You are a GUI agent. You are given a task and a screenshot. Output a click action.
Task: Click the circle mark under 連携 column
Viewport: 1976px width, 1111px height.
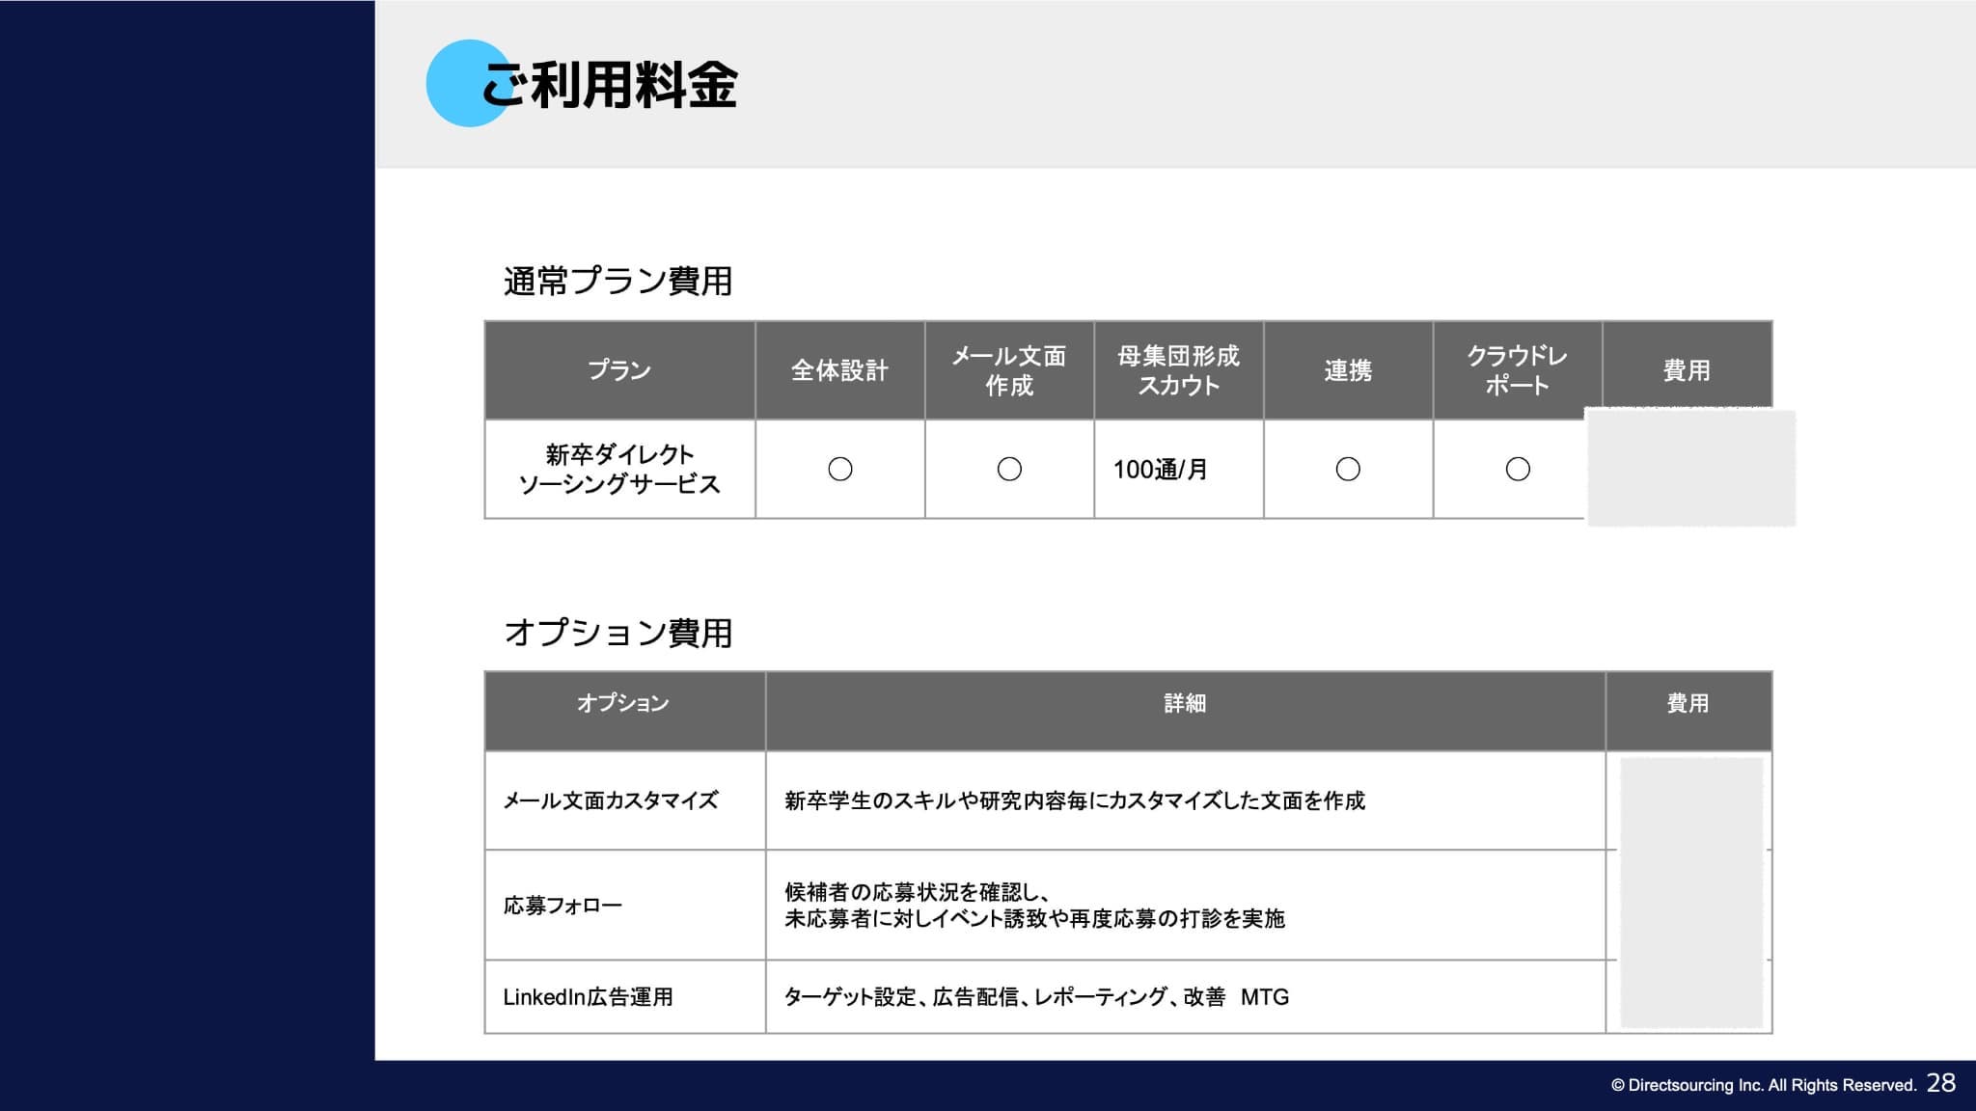point(1348,470)
